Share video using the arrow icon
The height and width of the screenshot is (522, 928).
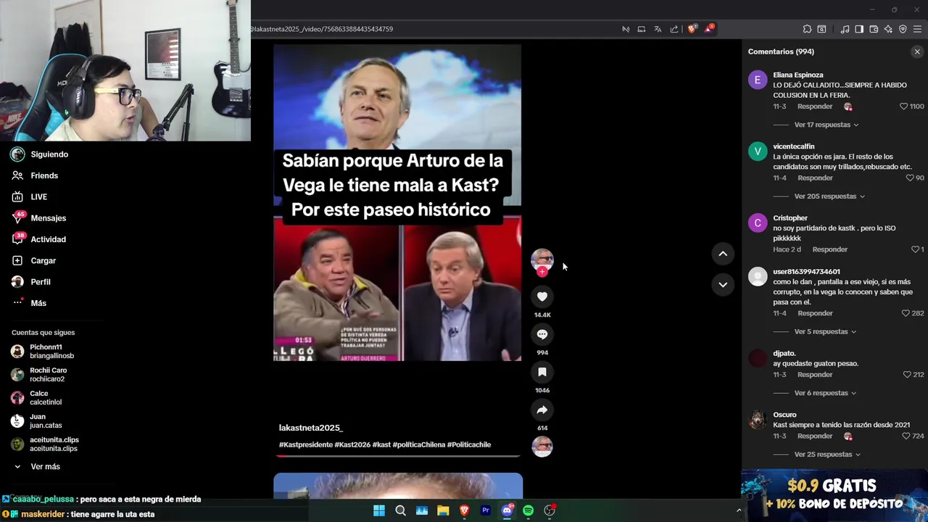542,410
